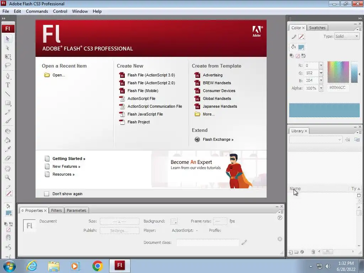Select the Selection (black arrow) tool
This screenshot has width=364, height=273.
pyautogui.click(x=8, y=39)
